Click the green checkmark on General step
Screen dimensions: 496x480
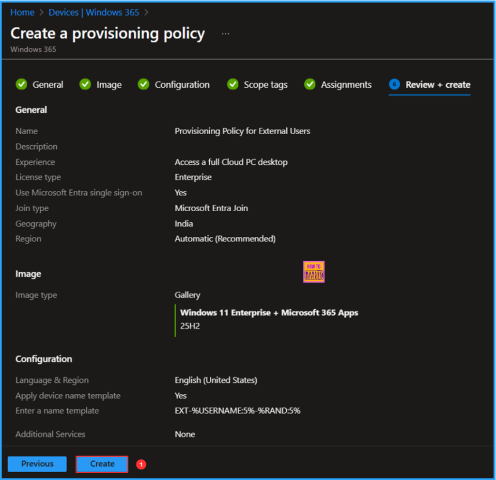[21, 84]
